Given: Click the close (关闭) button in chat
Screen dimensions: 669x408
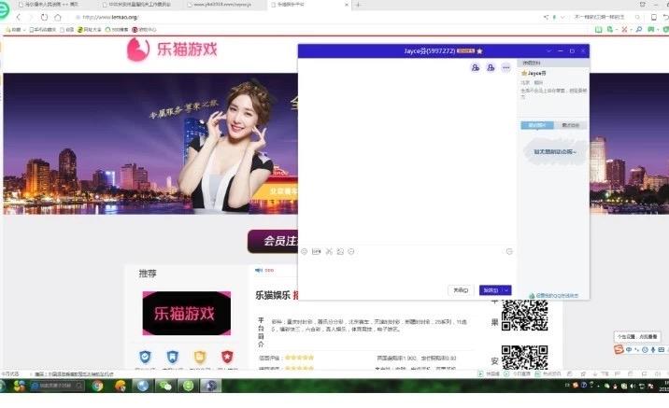Looking at the screenshot, I should coord(461,290).
